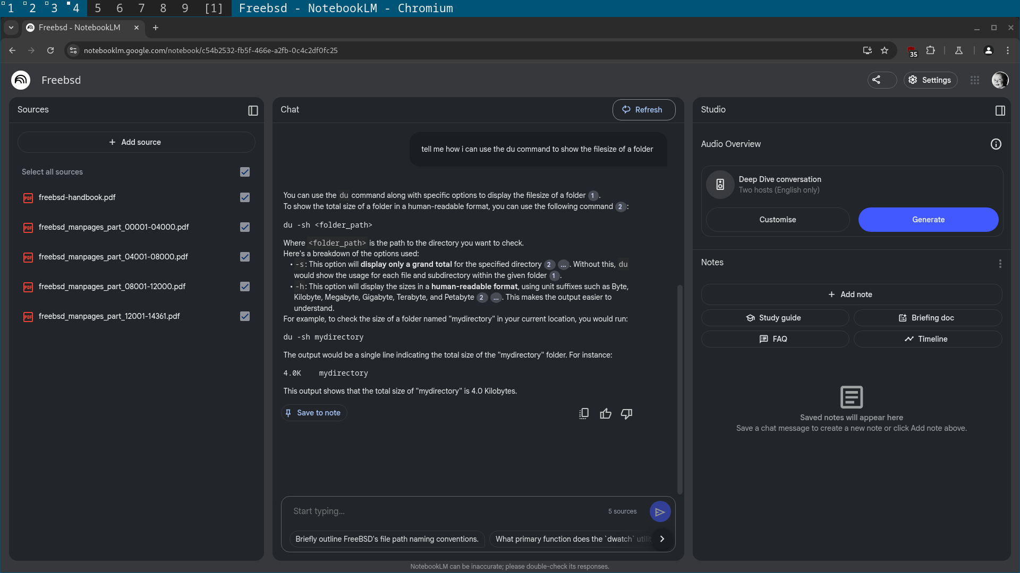
Task: Open tab search dropdown arrow
Action: click(x=11, y=28)
